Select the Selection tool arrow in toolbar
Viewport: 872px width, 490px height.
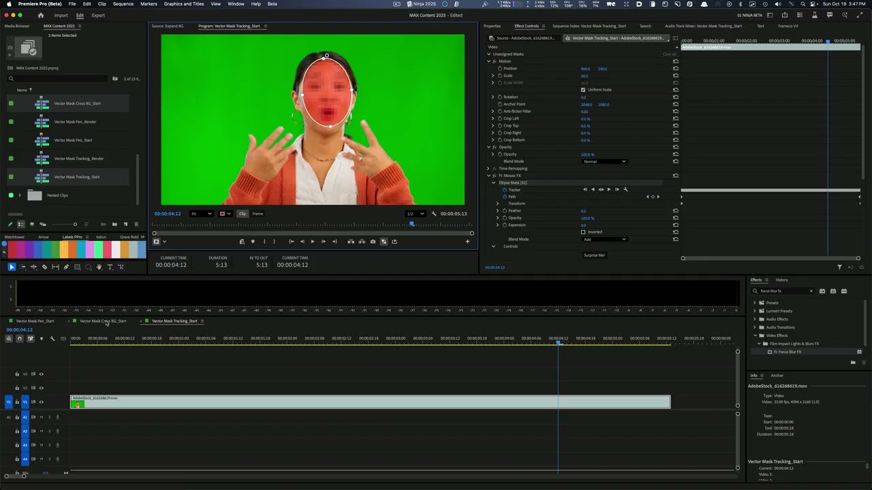click(x=12, y=267)
